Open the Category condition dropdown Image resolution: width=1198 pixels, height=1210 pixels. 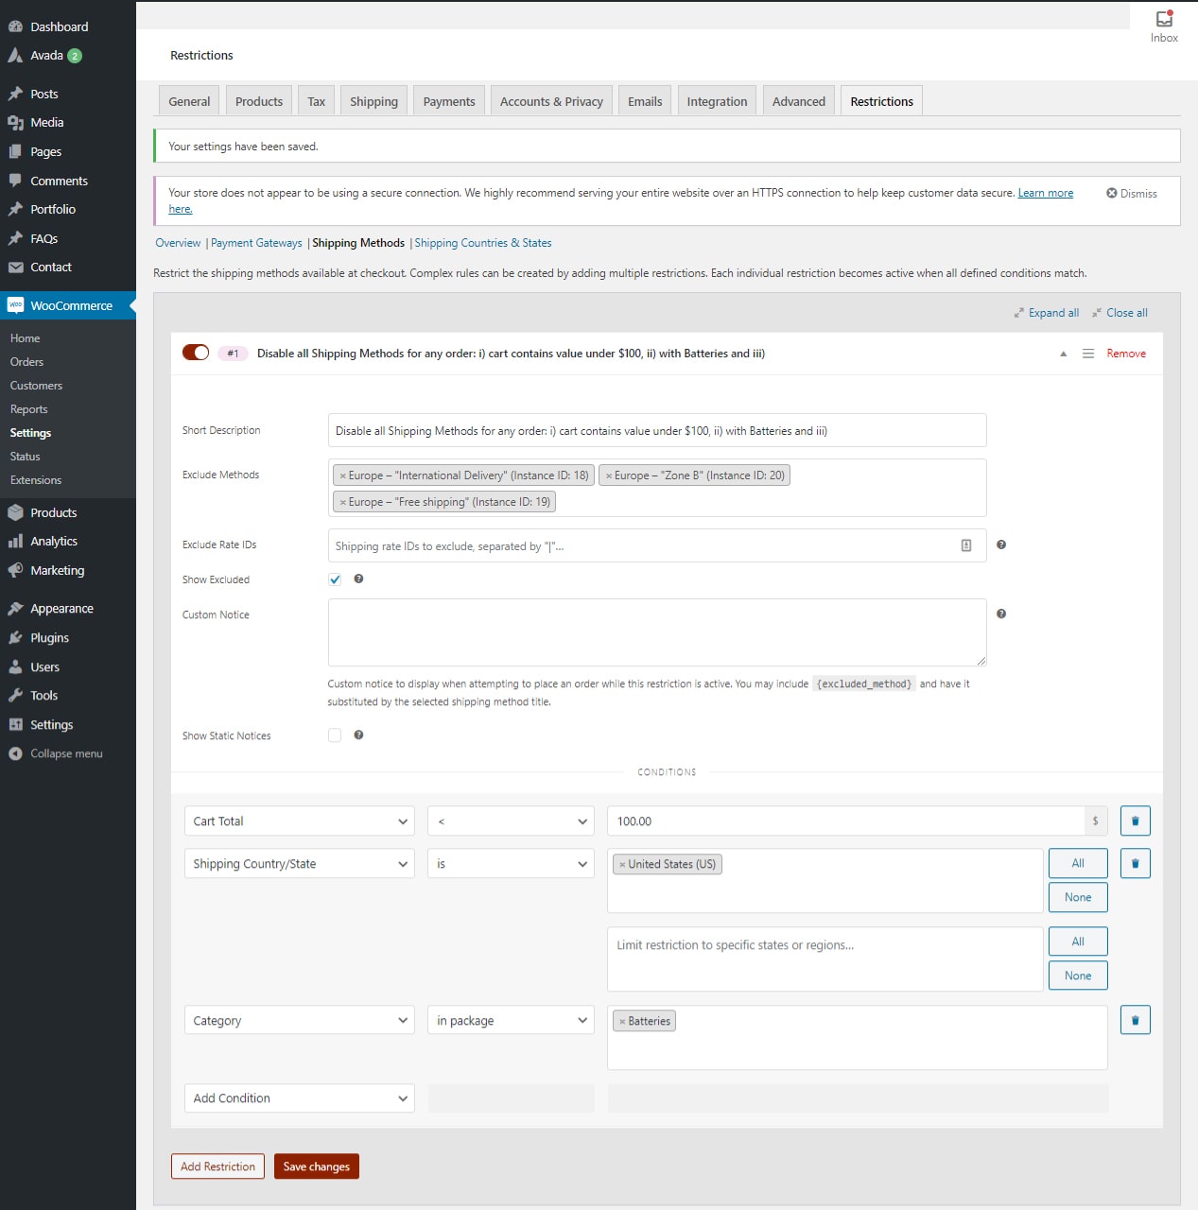(x=300, y=1021)
